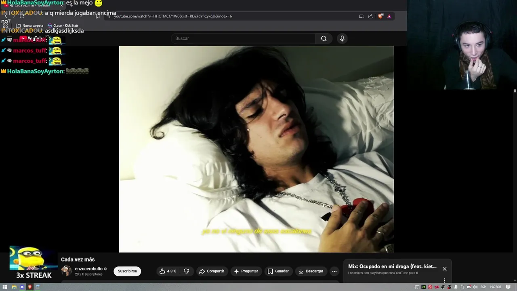Viewport: 517px width, 291px height.
Task: Click the YouTube logo
Action: click(x=32, y=39)
